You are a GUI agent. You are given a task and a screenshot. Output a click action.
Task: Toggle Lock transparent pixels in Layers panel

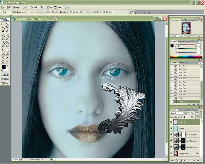point(176,117)
